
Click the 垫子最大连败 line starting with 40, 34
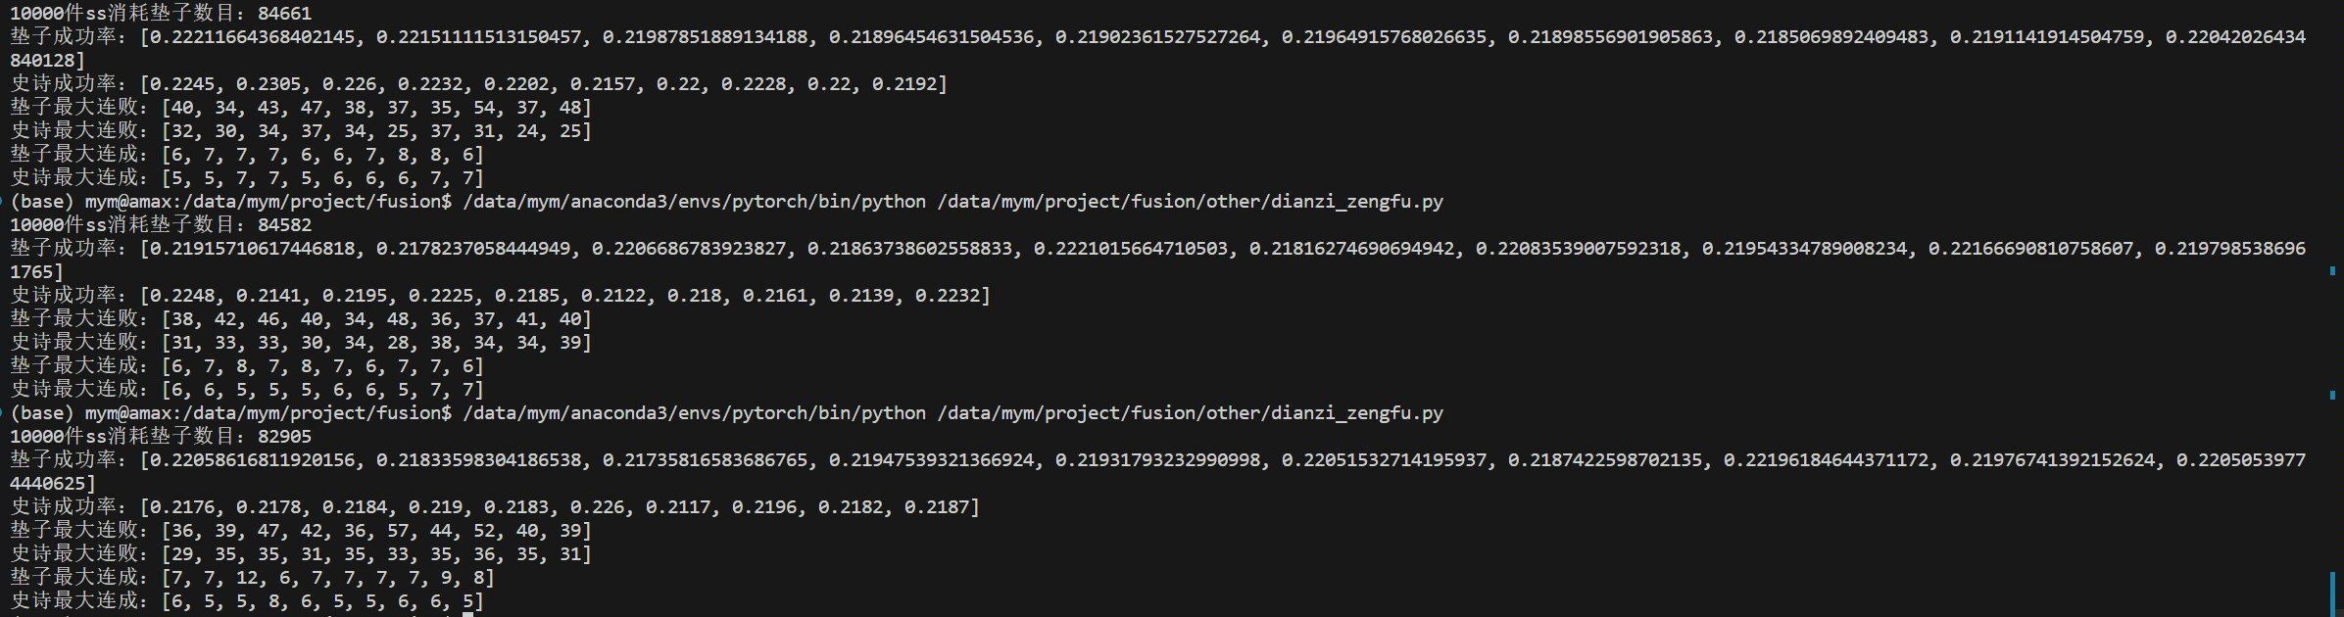click(301, 108)
